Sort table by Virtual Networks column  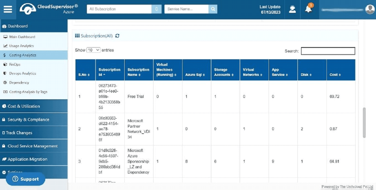254,70
